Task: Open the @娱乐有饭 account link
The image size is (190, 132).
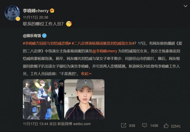Action: (x=32, y=36)
